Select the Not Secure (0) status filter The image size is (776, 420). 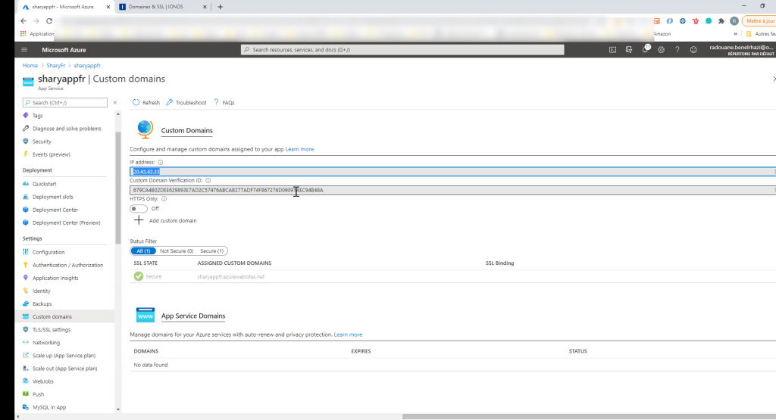click(x=176, y=251)
